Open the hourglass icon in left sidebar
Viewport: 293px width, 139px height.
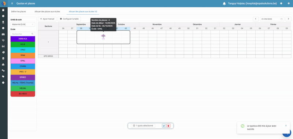click(3, 22)
